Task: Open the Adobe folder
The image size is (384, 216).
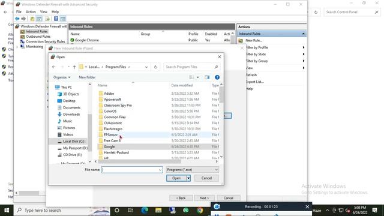Action: [109, 94]
